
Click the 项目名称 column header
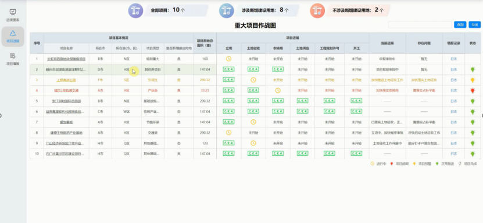[66, 48]
